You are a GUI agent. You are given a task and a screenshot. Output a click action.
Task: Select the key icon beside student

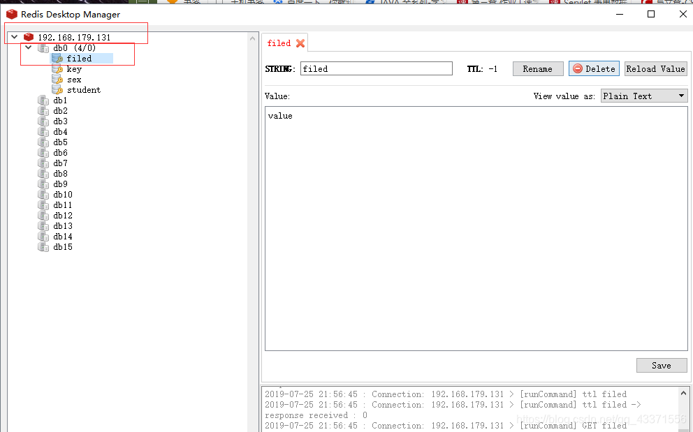pyautogui.click(x=57, y=89)
